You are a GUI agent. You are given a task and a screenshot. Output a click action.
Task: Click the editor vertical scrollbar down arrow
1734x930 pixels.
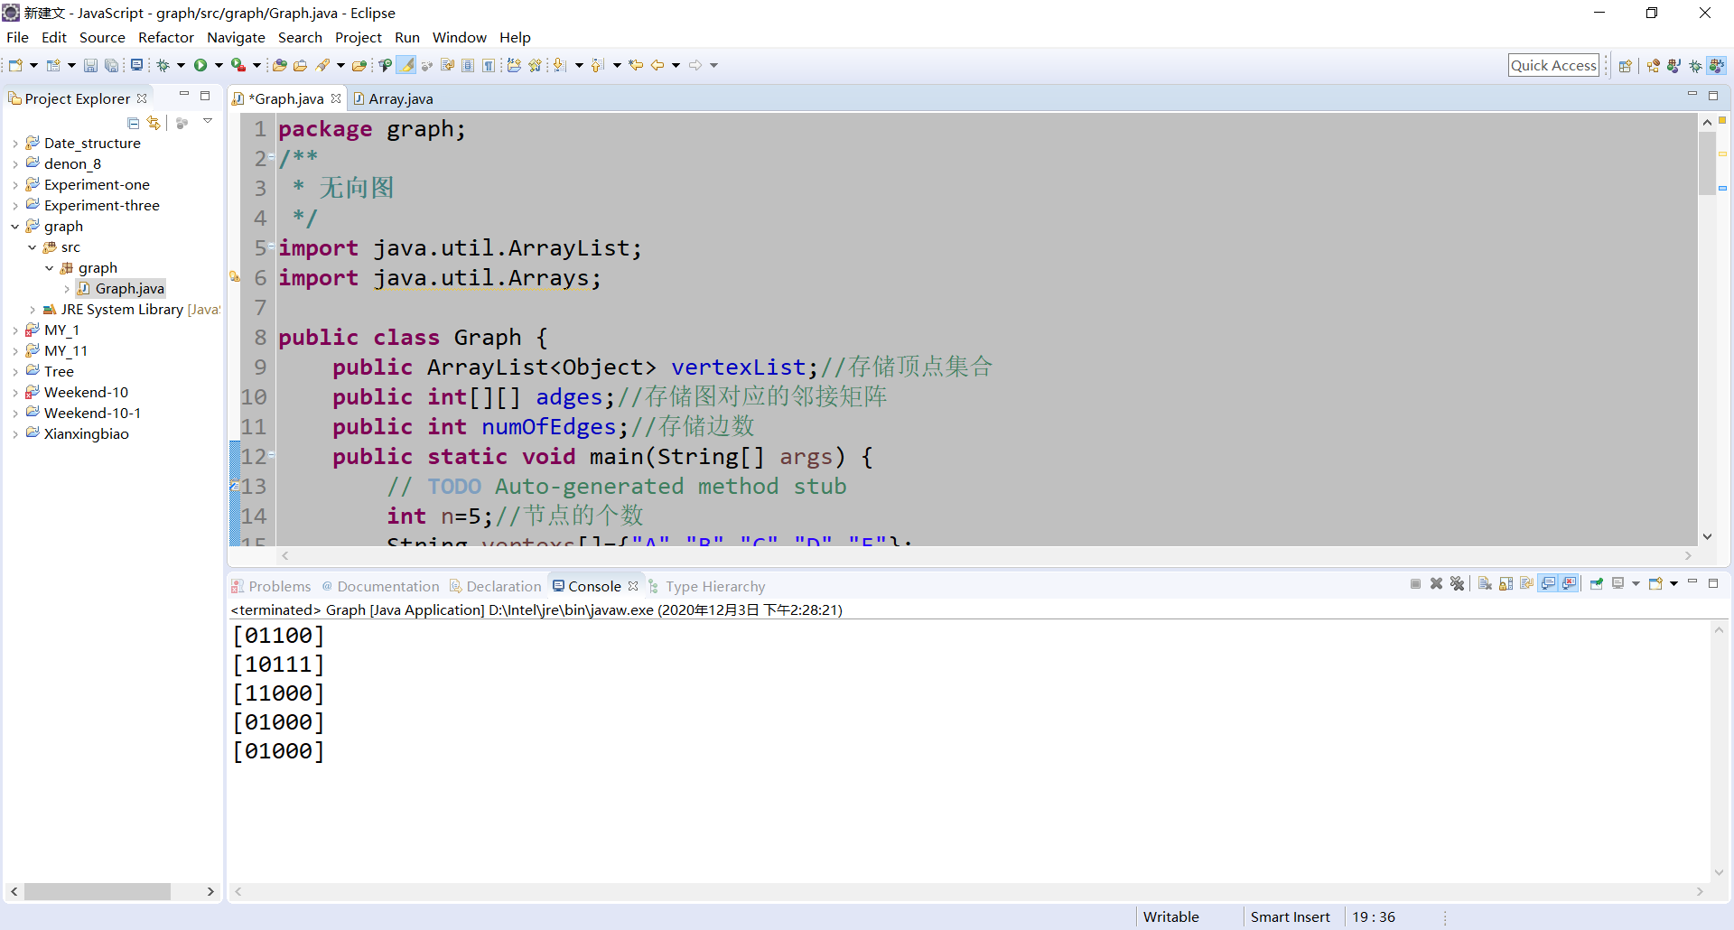coord(1707,536)
